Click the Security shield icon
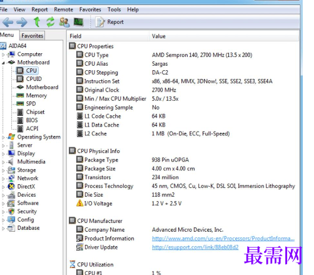 11,211
